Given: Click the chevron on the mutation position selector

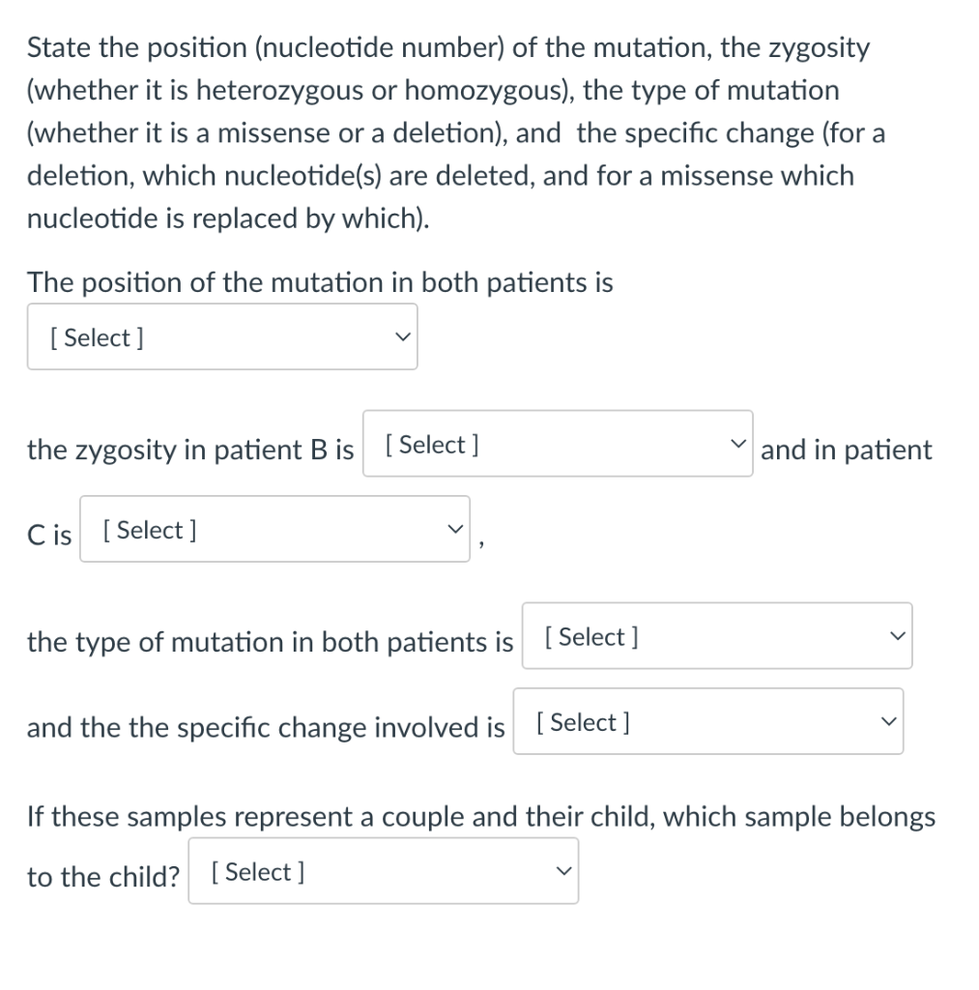Looking at the screenshot, I should point(403,336).
